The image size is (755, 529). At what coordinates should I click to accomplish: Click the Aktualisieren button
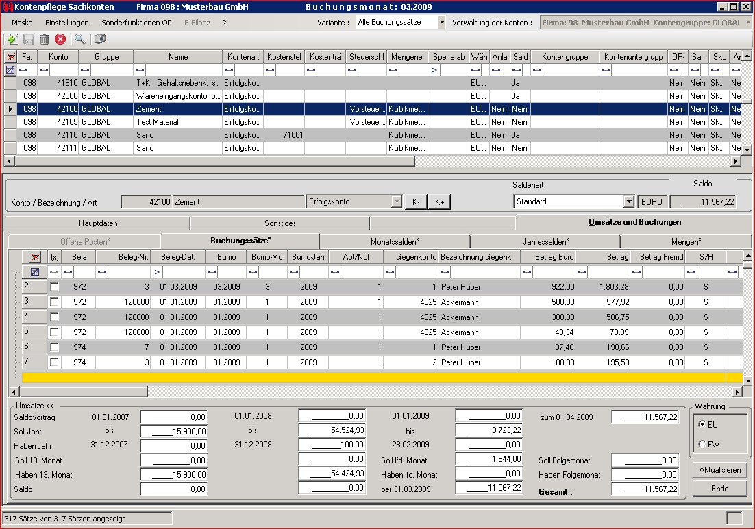point(719,470)
